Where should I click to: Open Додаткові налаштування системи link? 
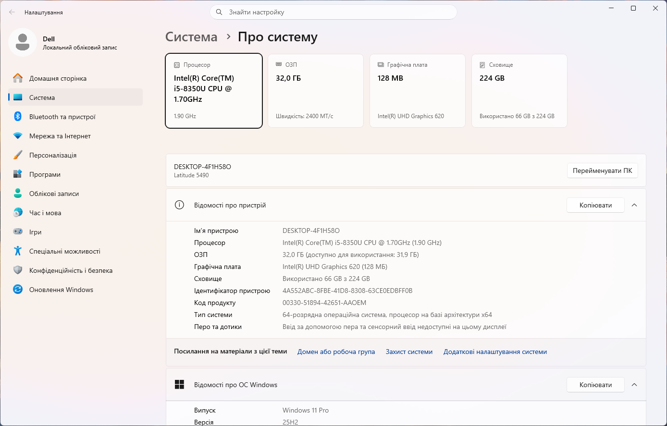click(495, 352)
